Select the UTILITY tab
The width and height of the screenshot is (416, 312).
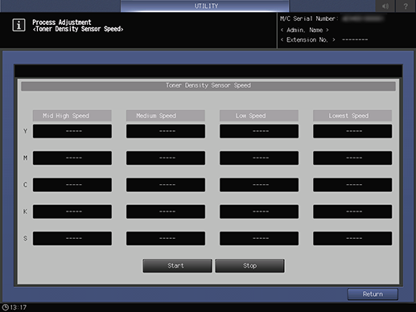click(x=205, y=6)
